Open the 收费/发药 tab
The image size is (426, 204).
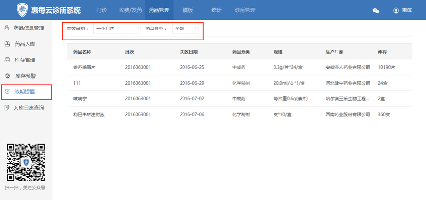tap(130, 10)
